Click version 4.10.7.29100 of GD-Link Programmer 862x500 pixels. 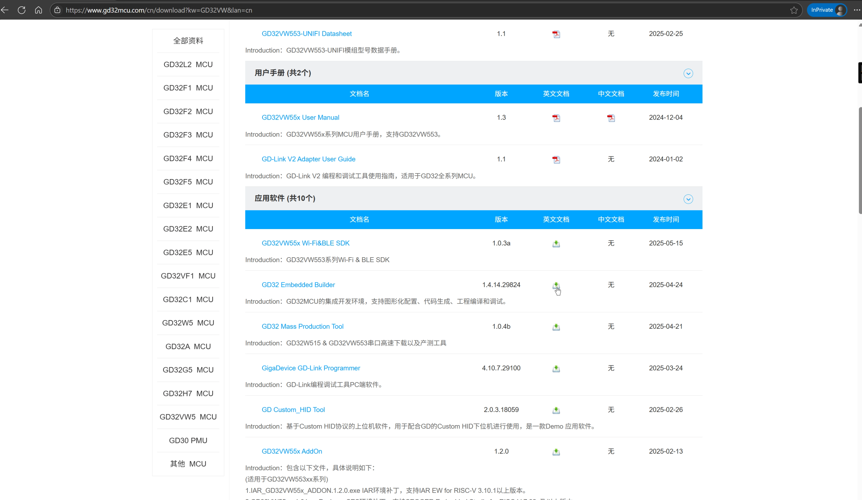501,368
